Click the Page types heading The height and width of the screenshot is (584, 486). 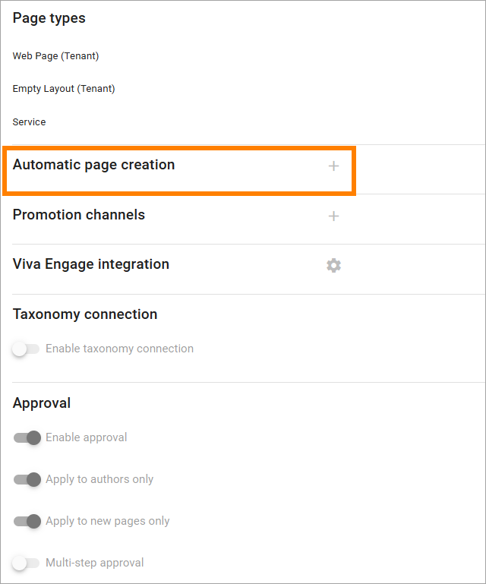coord(49,18)
